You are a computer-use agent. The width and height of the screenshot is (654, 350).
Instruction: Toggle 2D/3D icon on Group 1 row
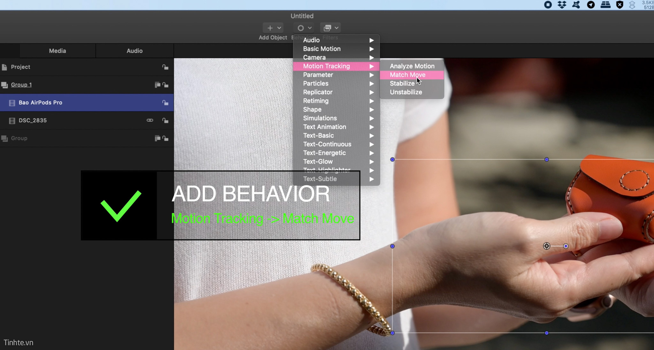tap(157, 85)
